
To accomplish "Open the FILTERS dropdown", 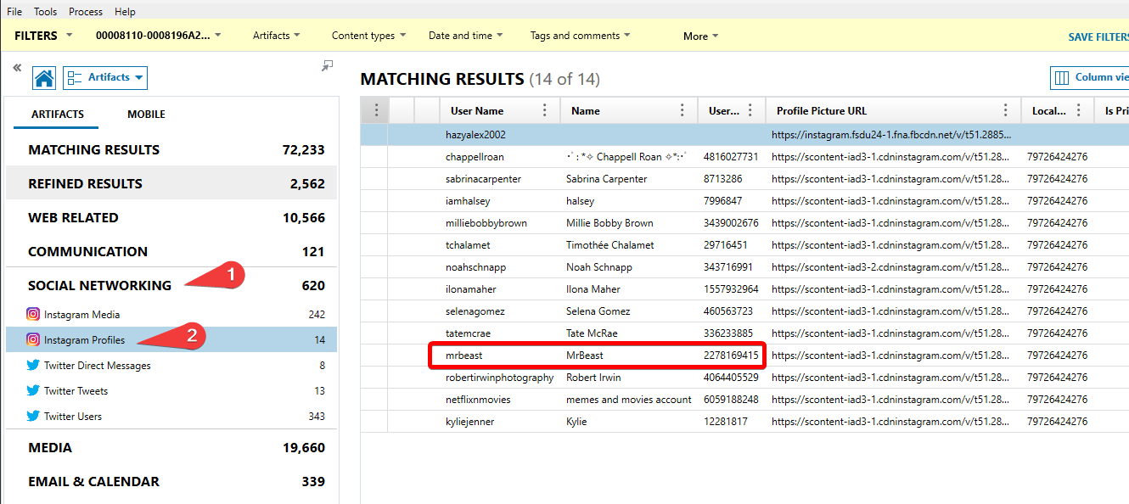I will (44, 36).
